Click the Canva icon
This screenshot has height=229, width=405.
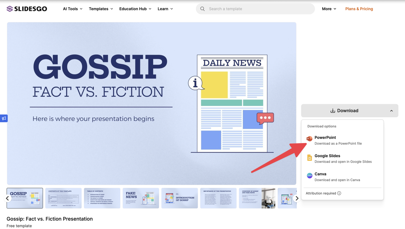309,176
